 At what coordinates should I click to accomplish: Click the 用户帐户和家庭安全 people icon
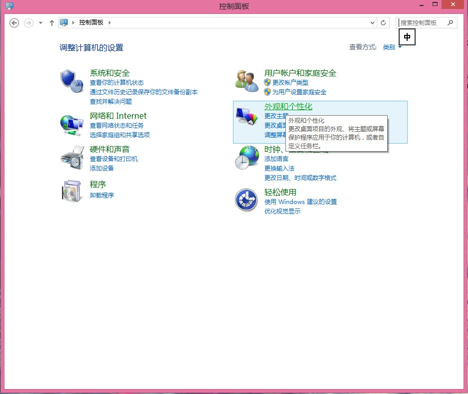(246, 81)
